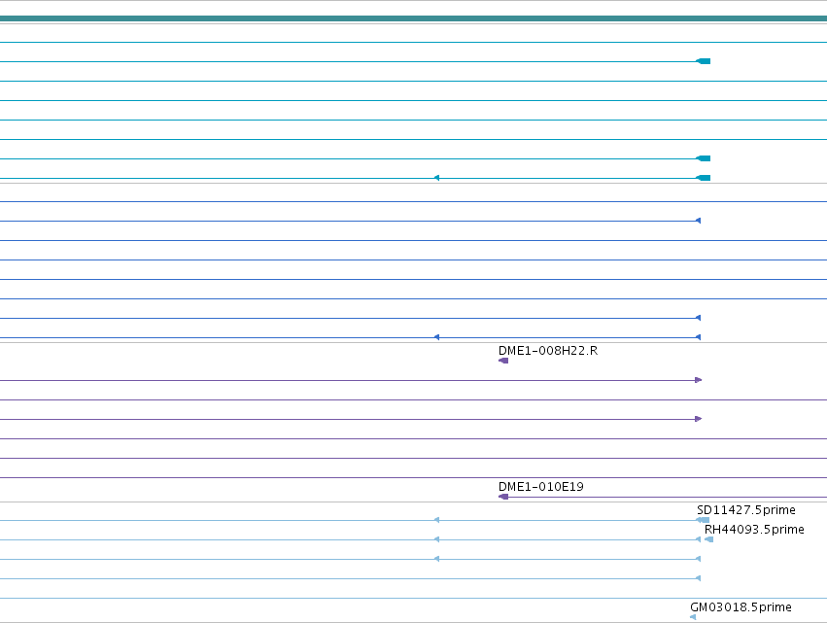Screen dimensions: 827x623
Task: Select the SD11427.5prime label
Action: [x=745, y=510]
